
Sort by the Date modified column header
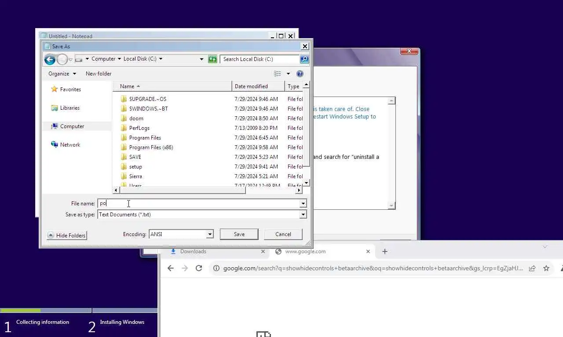[x=259, y=86]
